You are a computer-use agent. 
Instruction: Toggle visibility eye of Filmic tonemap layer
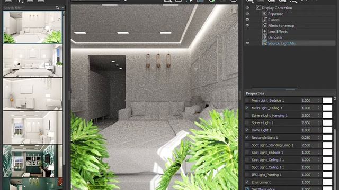pos(247,25)
